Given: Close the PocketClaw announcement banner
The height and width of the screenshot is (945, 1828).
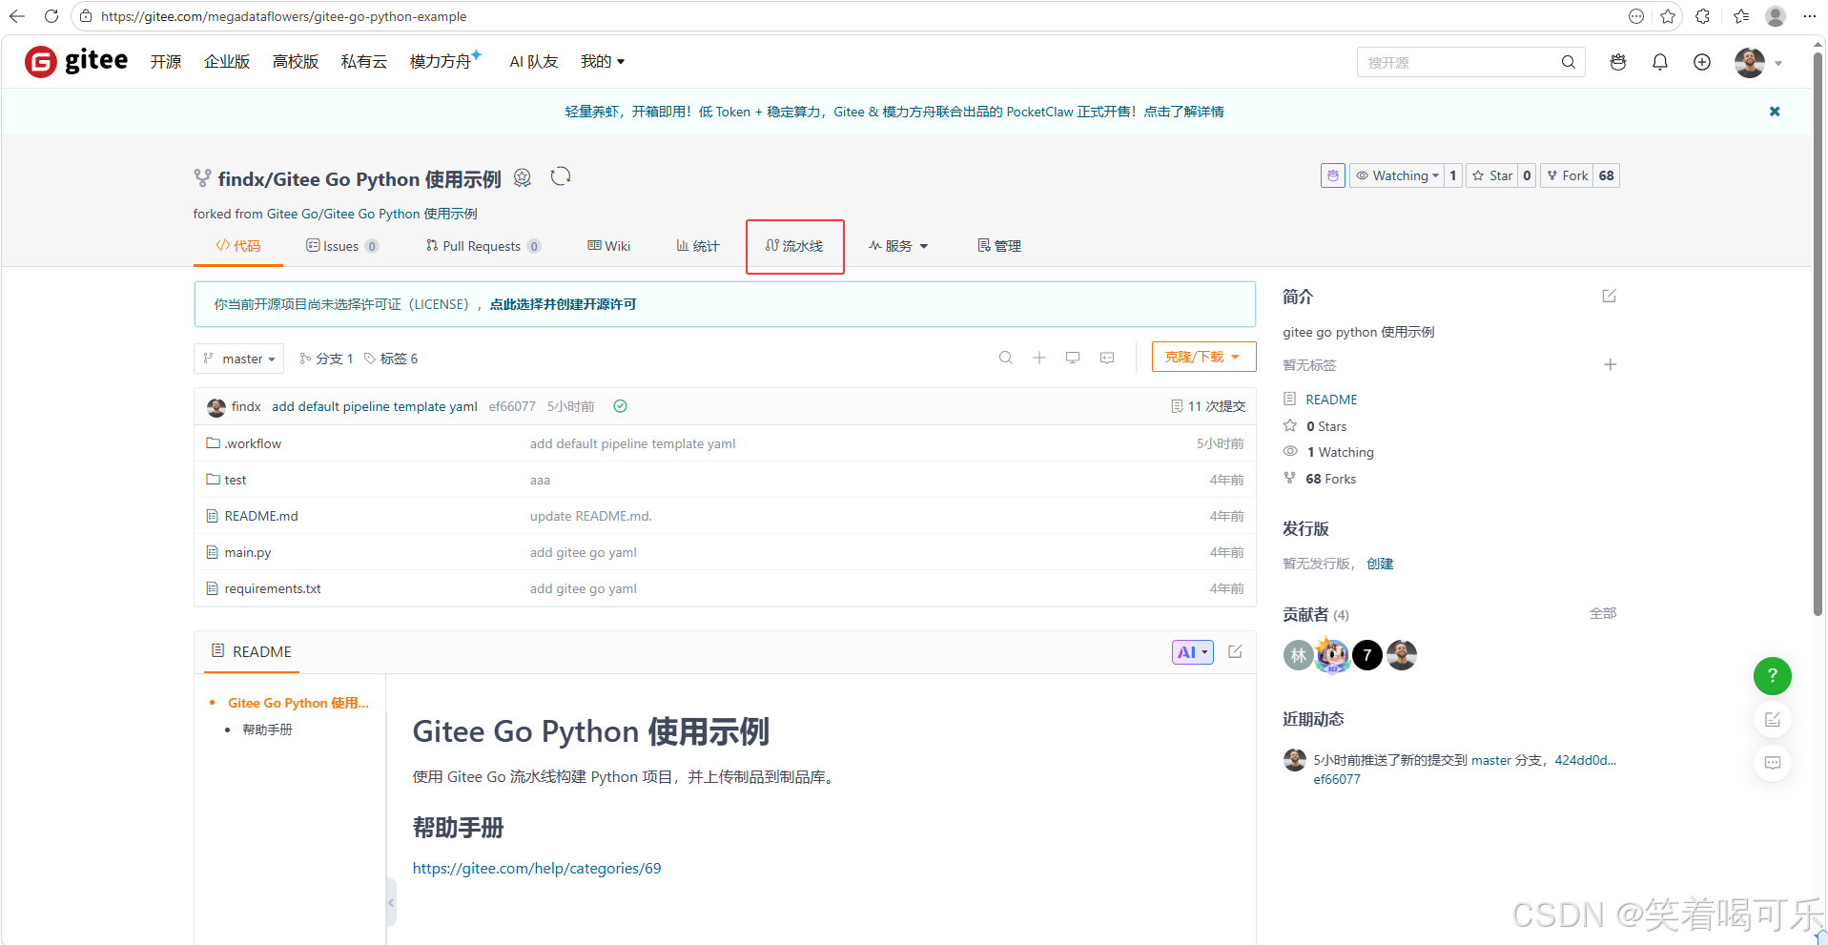Looking at the screenshot, I should pyautogui.click(x=1775, y=112).
